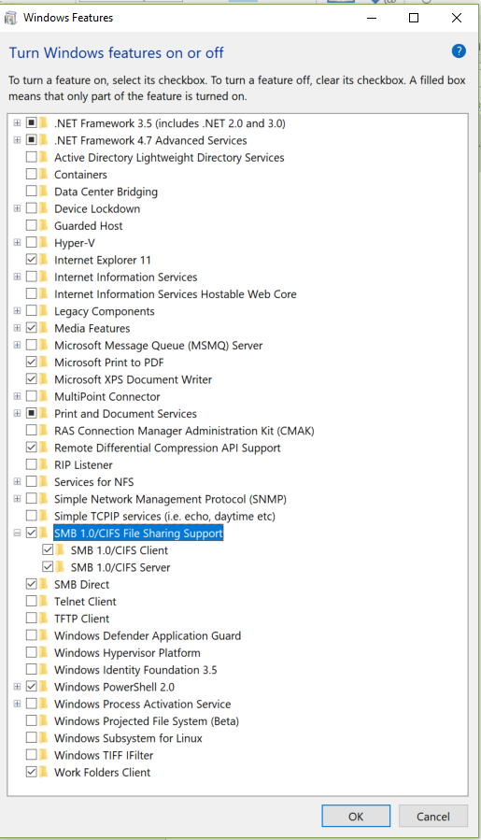Expand Print and Document Services
Viewport: 481px width, 840px height.
(17, 414)
